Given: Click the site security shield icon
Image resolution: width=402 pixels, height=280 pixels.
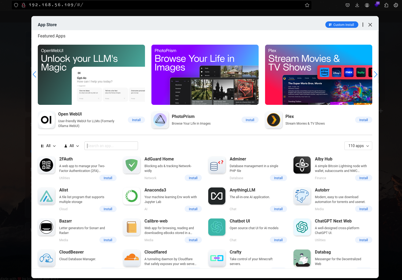Looking at the screenshot, I should pyautogui.click(x=16, y=5).
